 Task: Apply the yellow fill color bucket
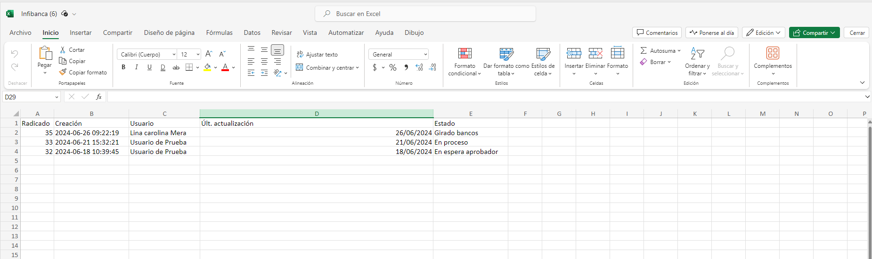pyautogui.click(x=207, y=67)
